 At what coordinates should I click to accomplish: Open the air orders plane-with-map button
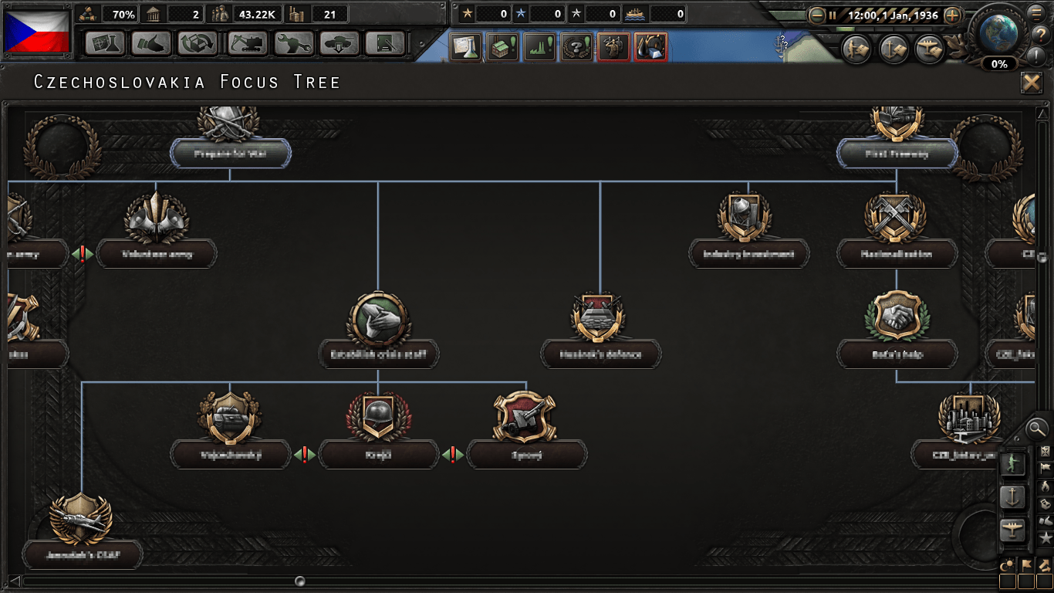pos(930,49)
